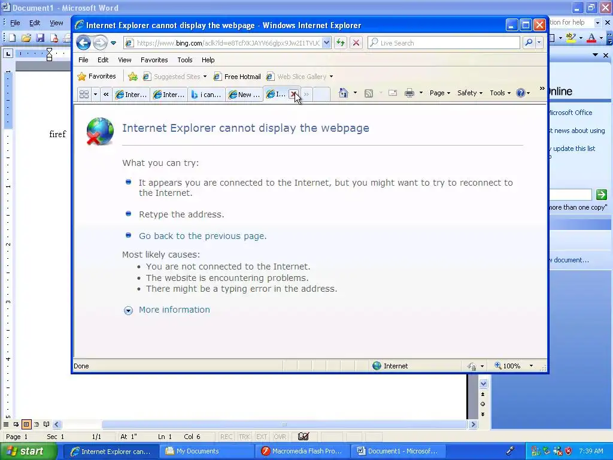Click the Read Mail icon
The image size is (613, 460).
[393, 93]
